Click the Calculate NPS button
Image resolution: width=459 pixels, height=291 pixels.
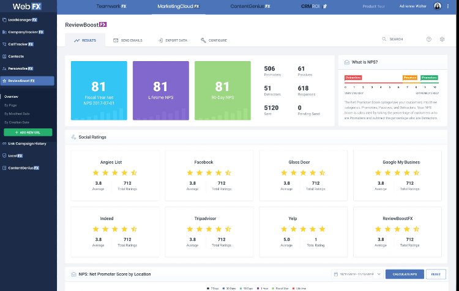404,274
